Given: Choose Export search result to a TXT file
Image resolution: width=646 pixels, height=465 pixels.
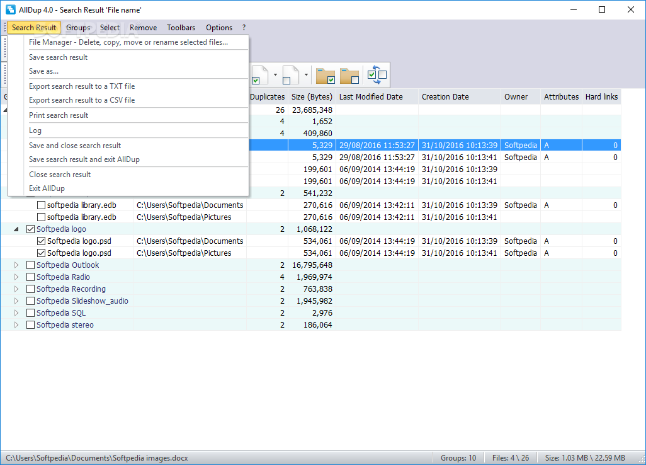Looking at the screenshot, I should pyautogui.click(x=128, y=86).
